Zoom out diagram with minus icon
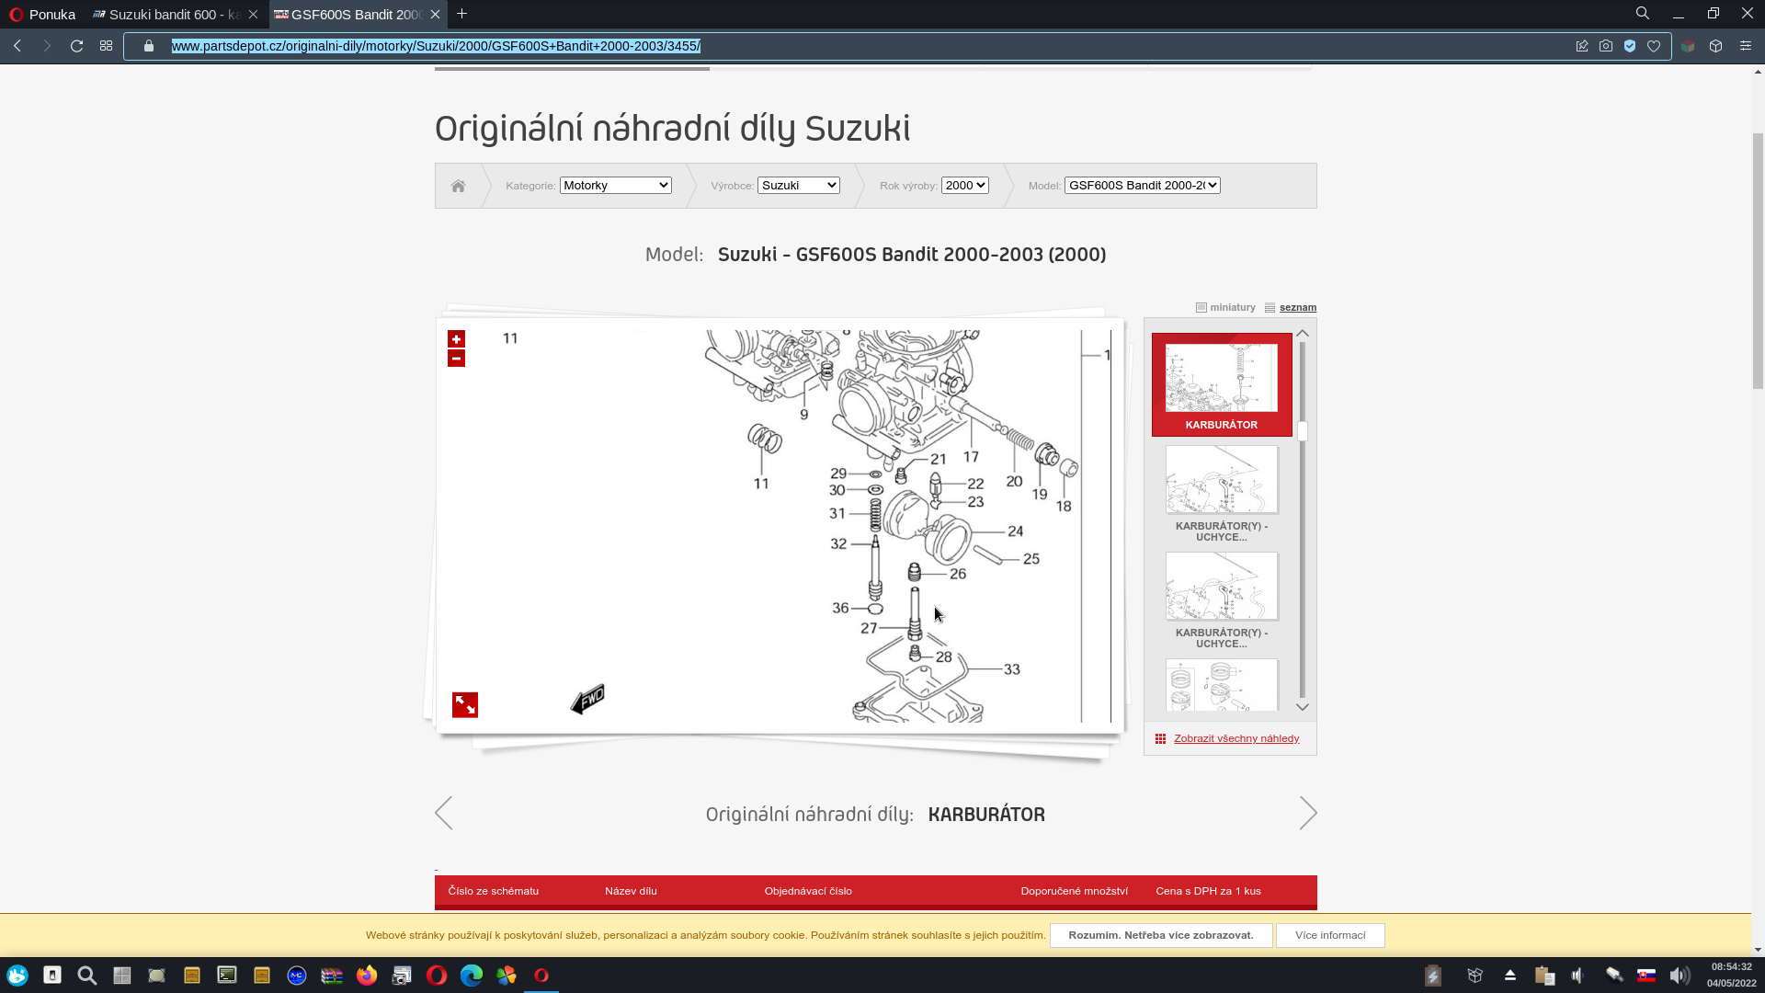 point(456,359)
